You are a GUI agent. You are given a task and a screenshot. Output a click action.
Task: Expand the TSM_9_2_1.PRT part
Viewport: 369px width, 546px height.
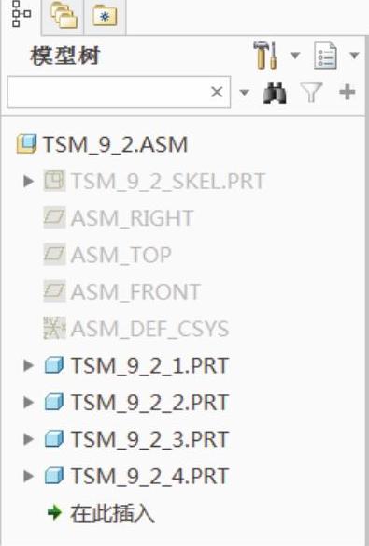point(28,365)
